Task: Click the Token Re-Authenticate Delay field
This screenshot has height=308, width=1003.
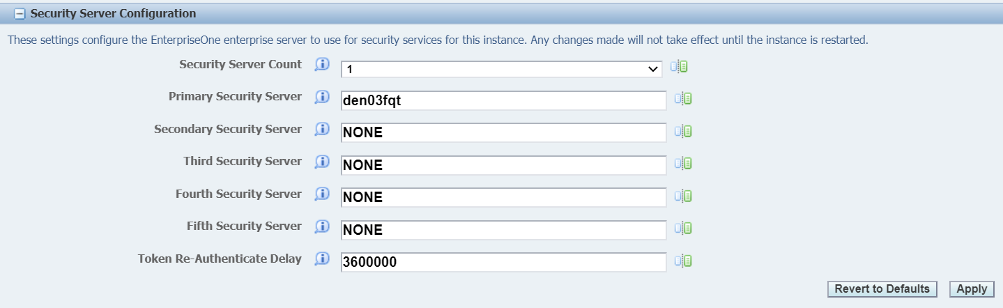Action: [x=503, y=262]
